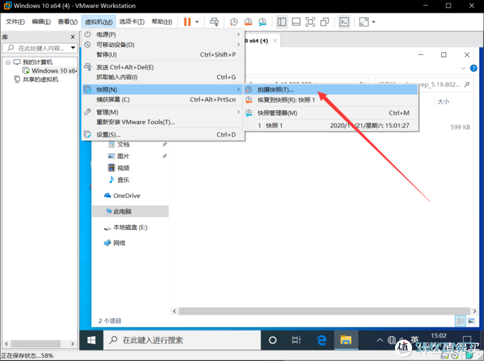The width and height of the screenshot is (484, 361).
Task: Click the Explorer help question mark icon
Action: pos(473,68)
